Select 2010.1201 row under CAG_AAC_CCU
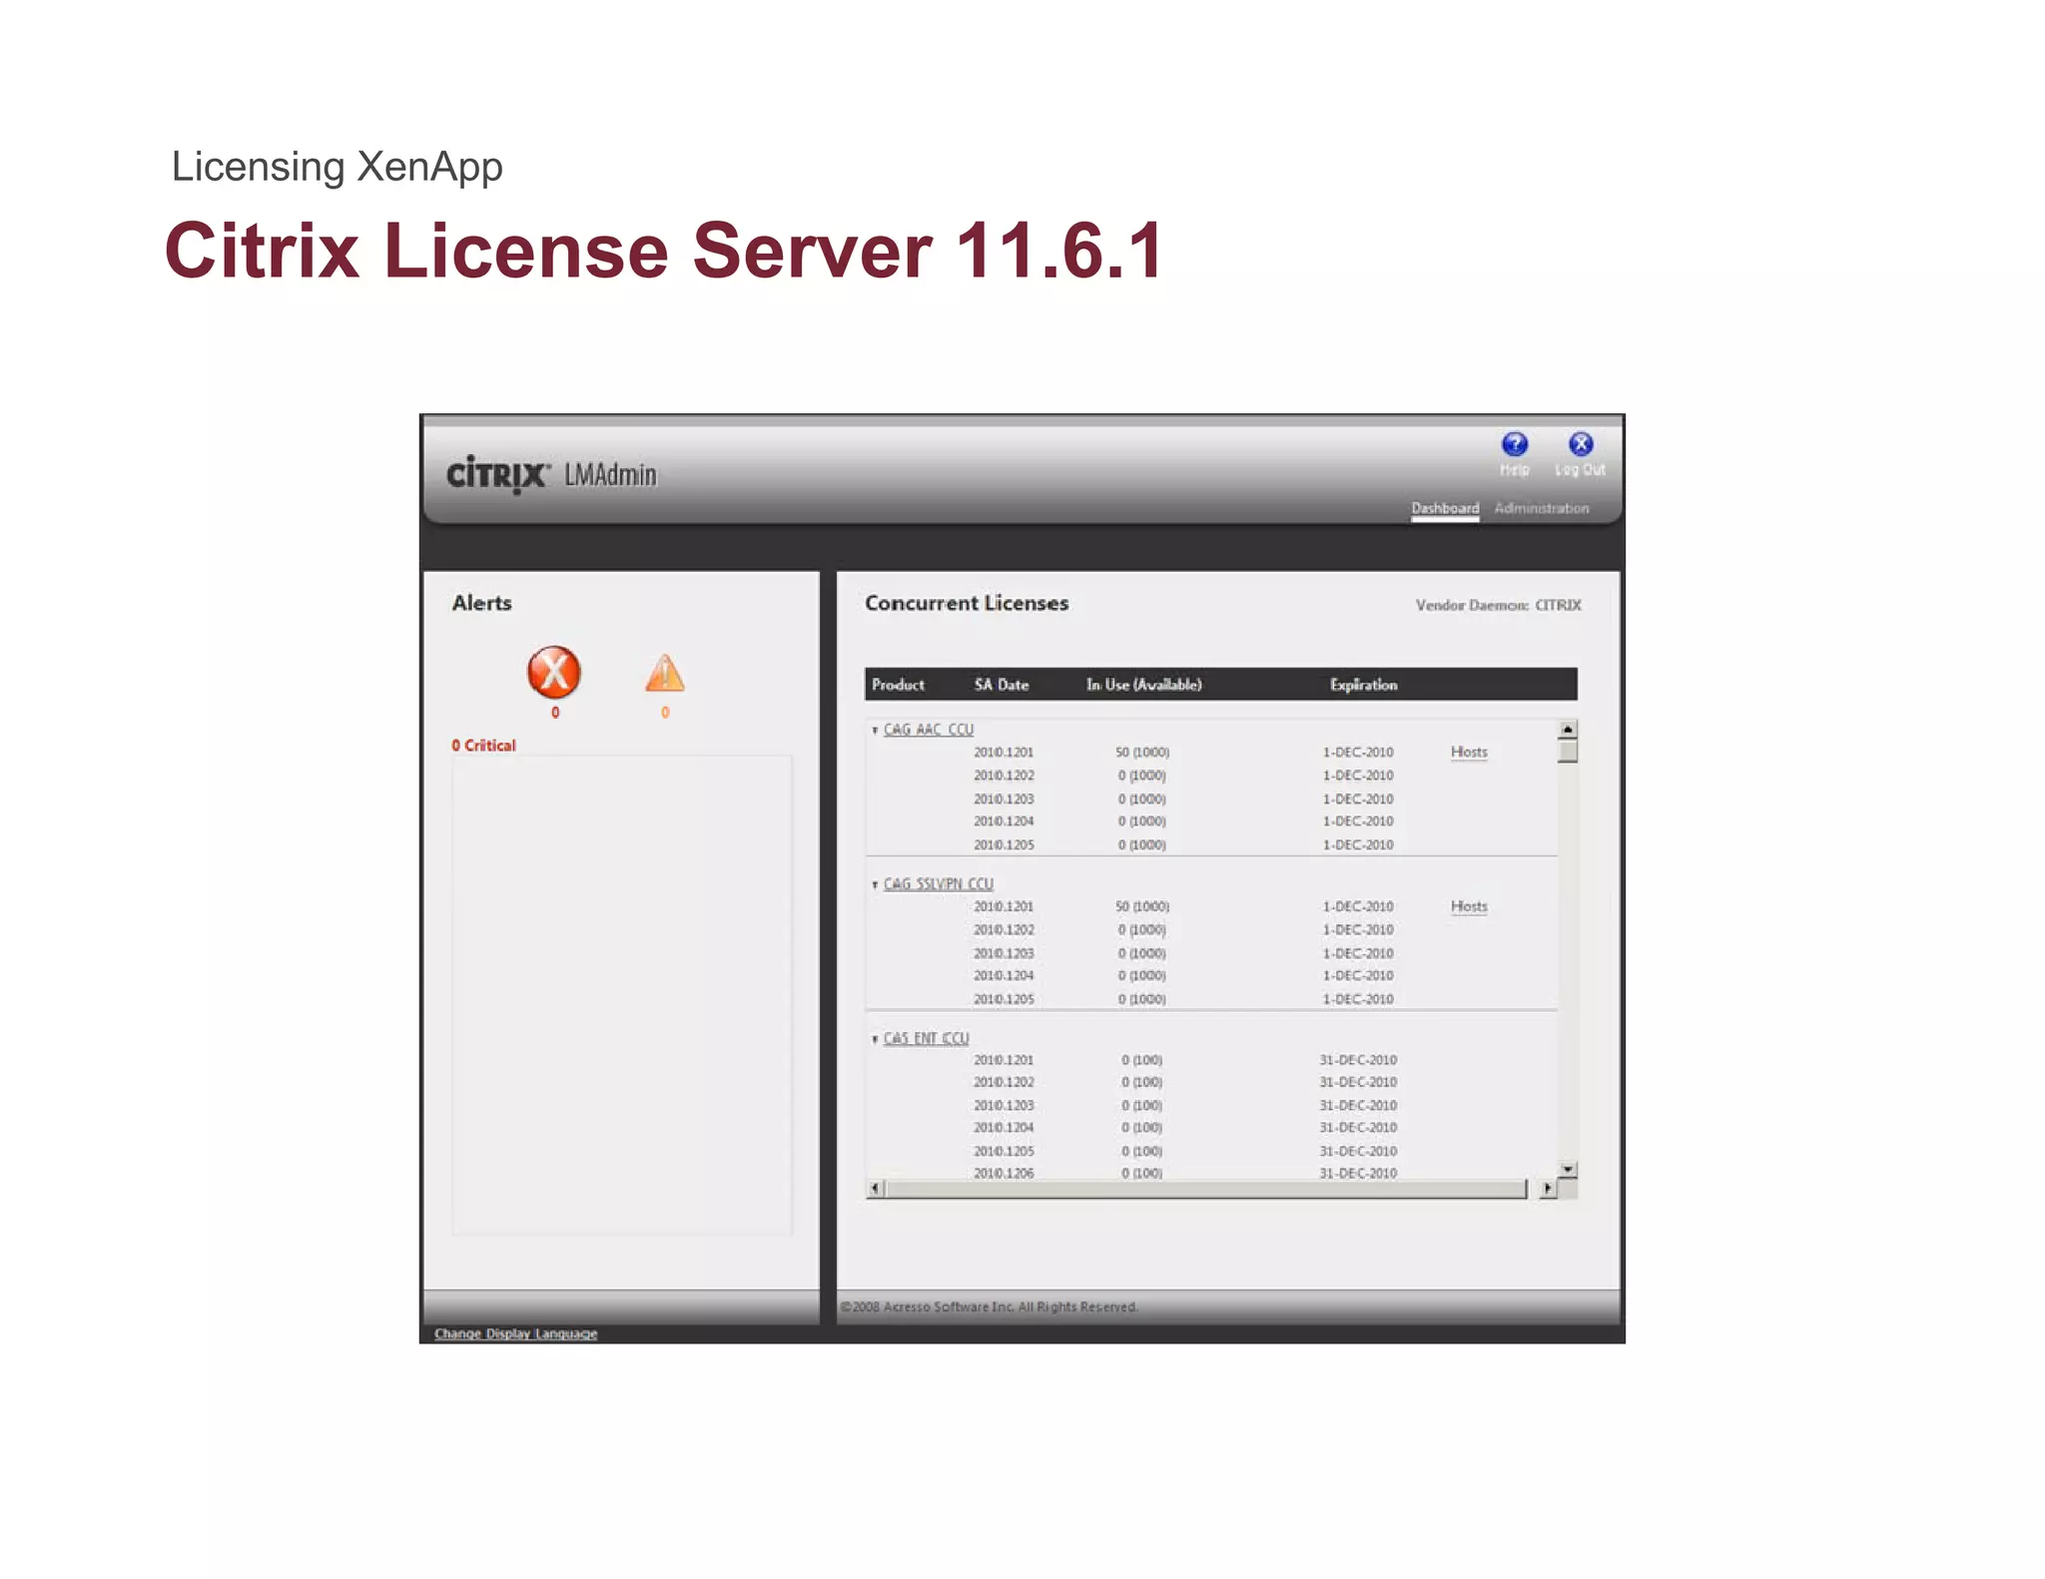This screenshot has width=2045, height=1579. point(1210,752)
